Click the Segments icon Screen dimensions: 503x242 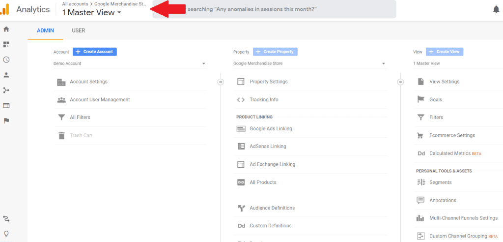421,182
